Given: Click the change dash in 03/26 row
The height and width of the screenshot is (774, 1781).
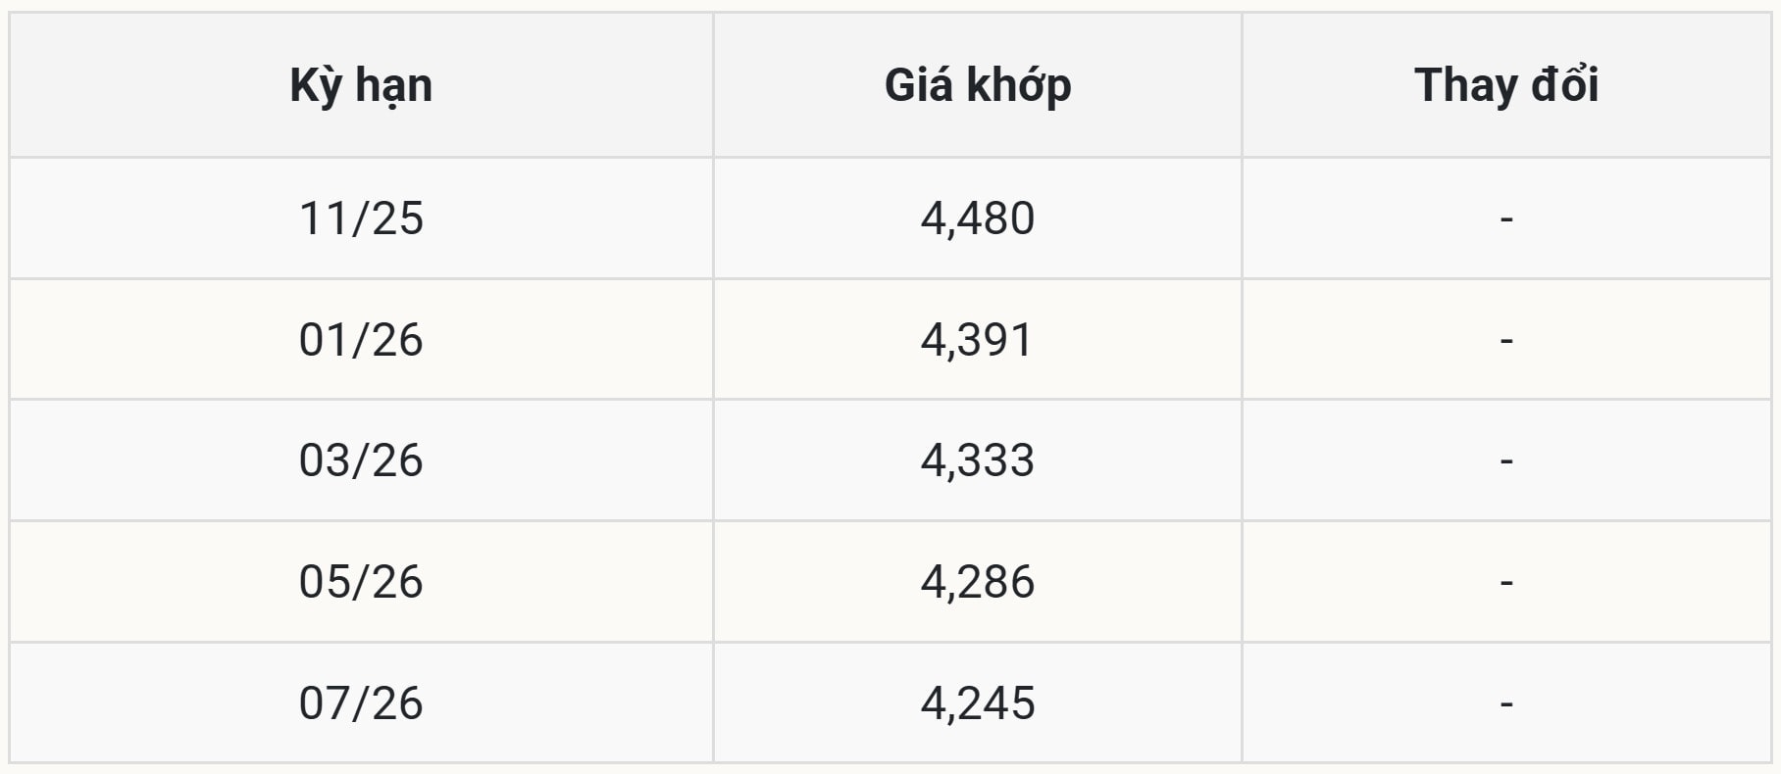Looking at the screenshot, I should (x=1506, y=460).
